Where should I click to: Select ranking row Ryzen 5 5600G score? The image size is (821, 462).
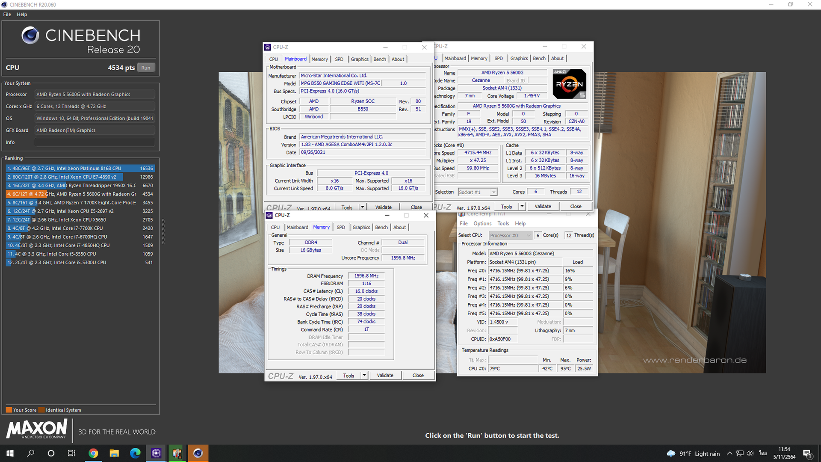tap(80, 194)
